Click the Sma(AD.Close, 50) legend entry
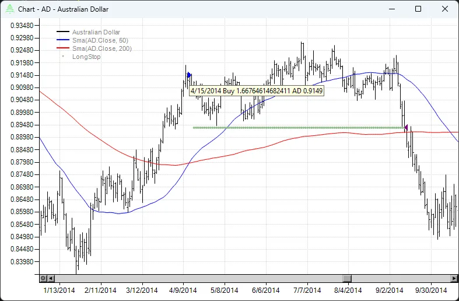459x301 pixels. pos(100,40)
